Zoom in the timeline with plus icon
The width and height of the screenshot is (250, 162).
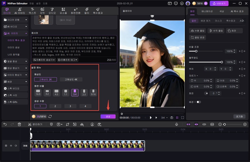click(245, 124)
